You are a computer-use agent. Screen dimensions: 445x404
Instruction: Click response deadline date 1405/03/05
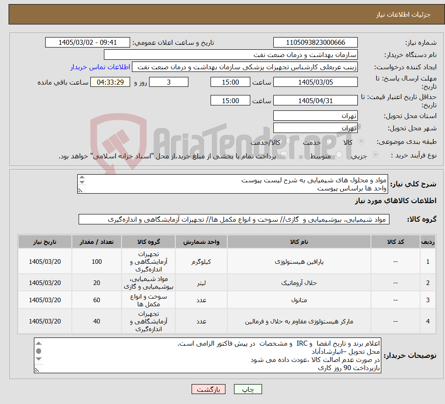[x=315, y=82]
